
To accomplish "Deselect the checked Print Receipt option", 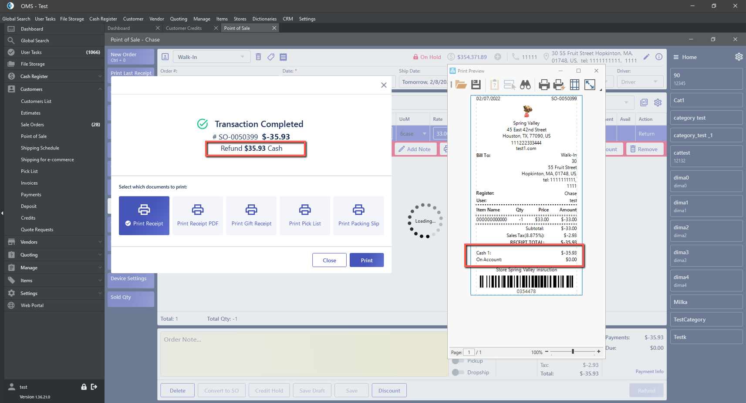I will pyautogui.click(x=144, y=215).
